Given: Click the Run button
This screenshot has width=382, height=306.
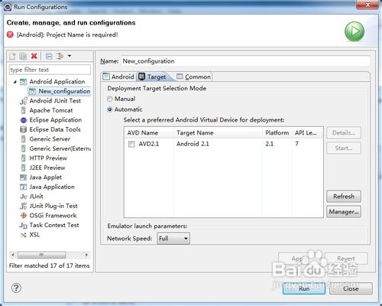Looking at the screenshot, I should 304,288.
